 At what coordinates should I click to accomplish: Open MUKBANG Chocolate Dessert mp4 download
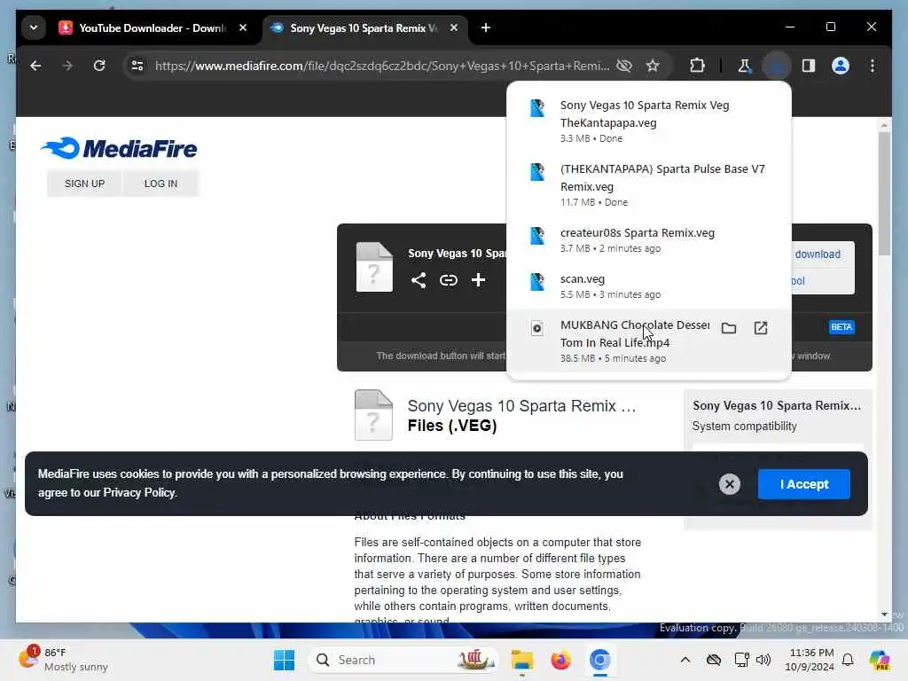click(648, 341)
